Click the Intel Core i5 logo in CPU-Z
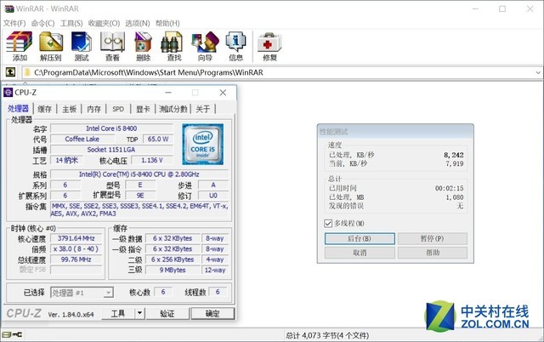 pyautogui.click(x=202, y=144)
